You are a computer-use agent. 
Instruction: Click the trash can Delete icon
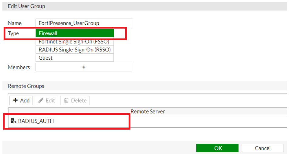(66, 100)
